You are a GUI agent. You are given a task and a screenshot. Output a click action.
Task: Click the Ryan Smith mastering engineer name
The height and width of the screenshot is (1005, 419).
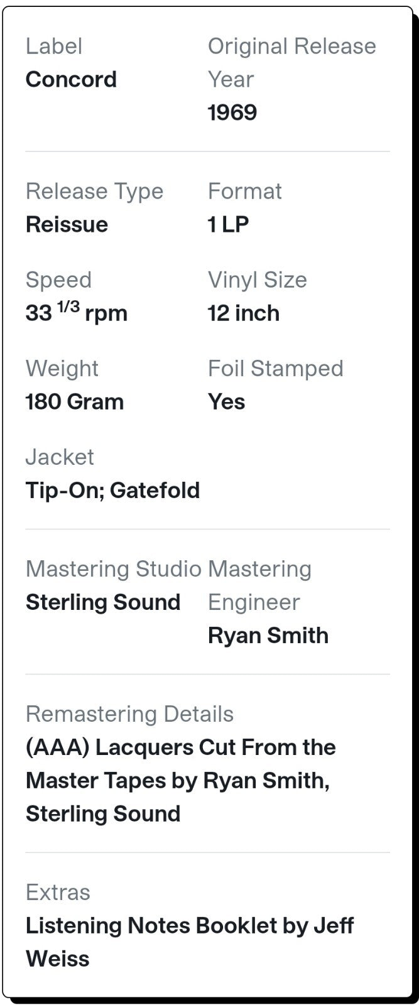(268, 635)
